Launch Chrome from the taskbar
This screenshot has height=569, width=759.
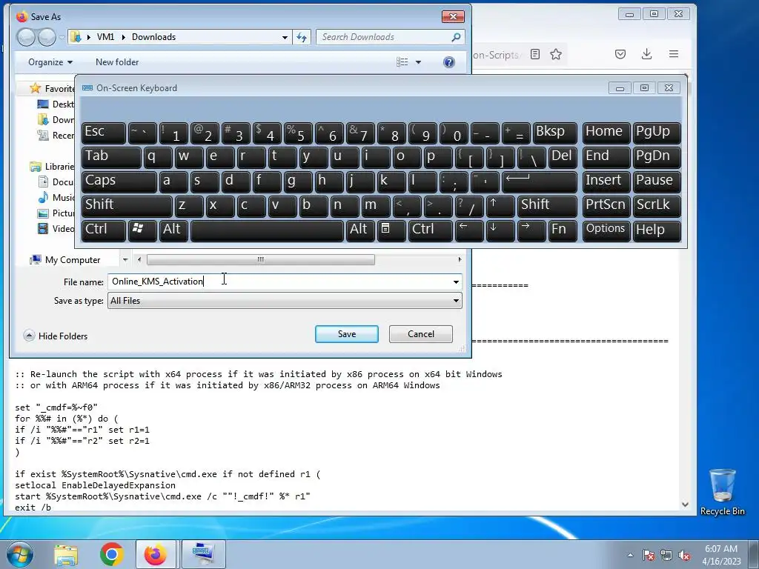(x=111, y=554)
